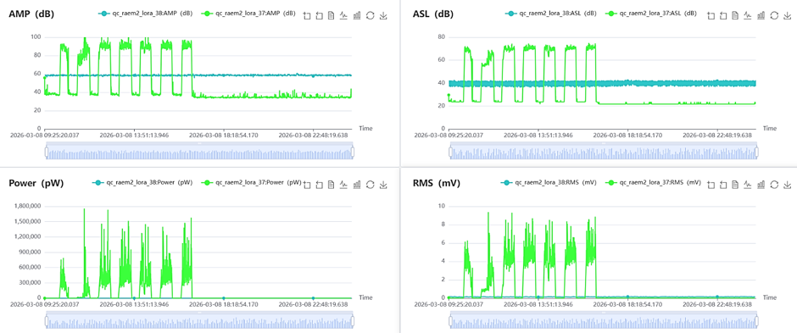This screenshot has width=797, height=333.
Task: Download the Power chart as image
Action: (383, 185)
